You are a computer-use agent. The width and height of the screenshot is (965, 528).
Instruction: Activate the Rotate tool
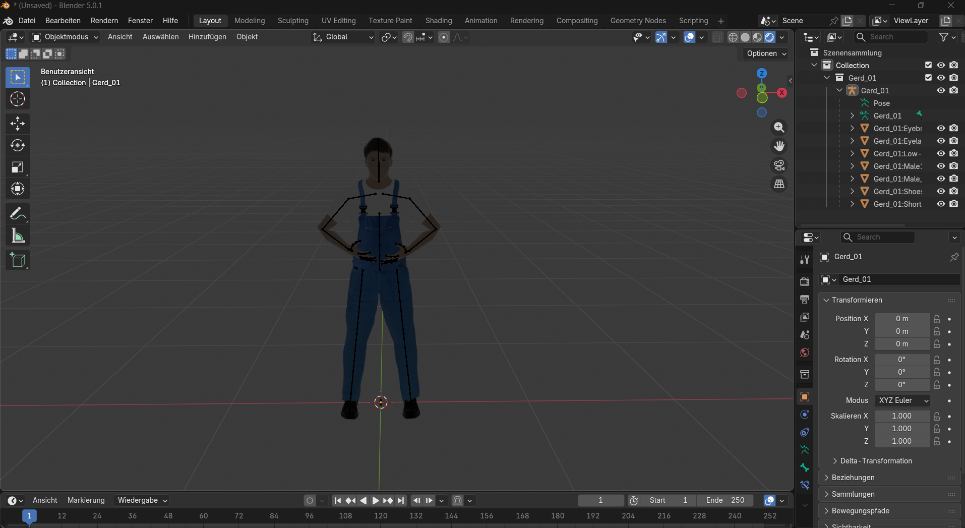click(x=18, y=146)
